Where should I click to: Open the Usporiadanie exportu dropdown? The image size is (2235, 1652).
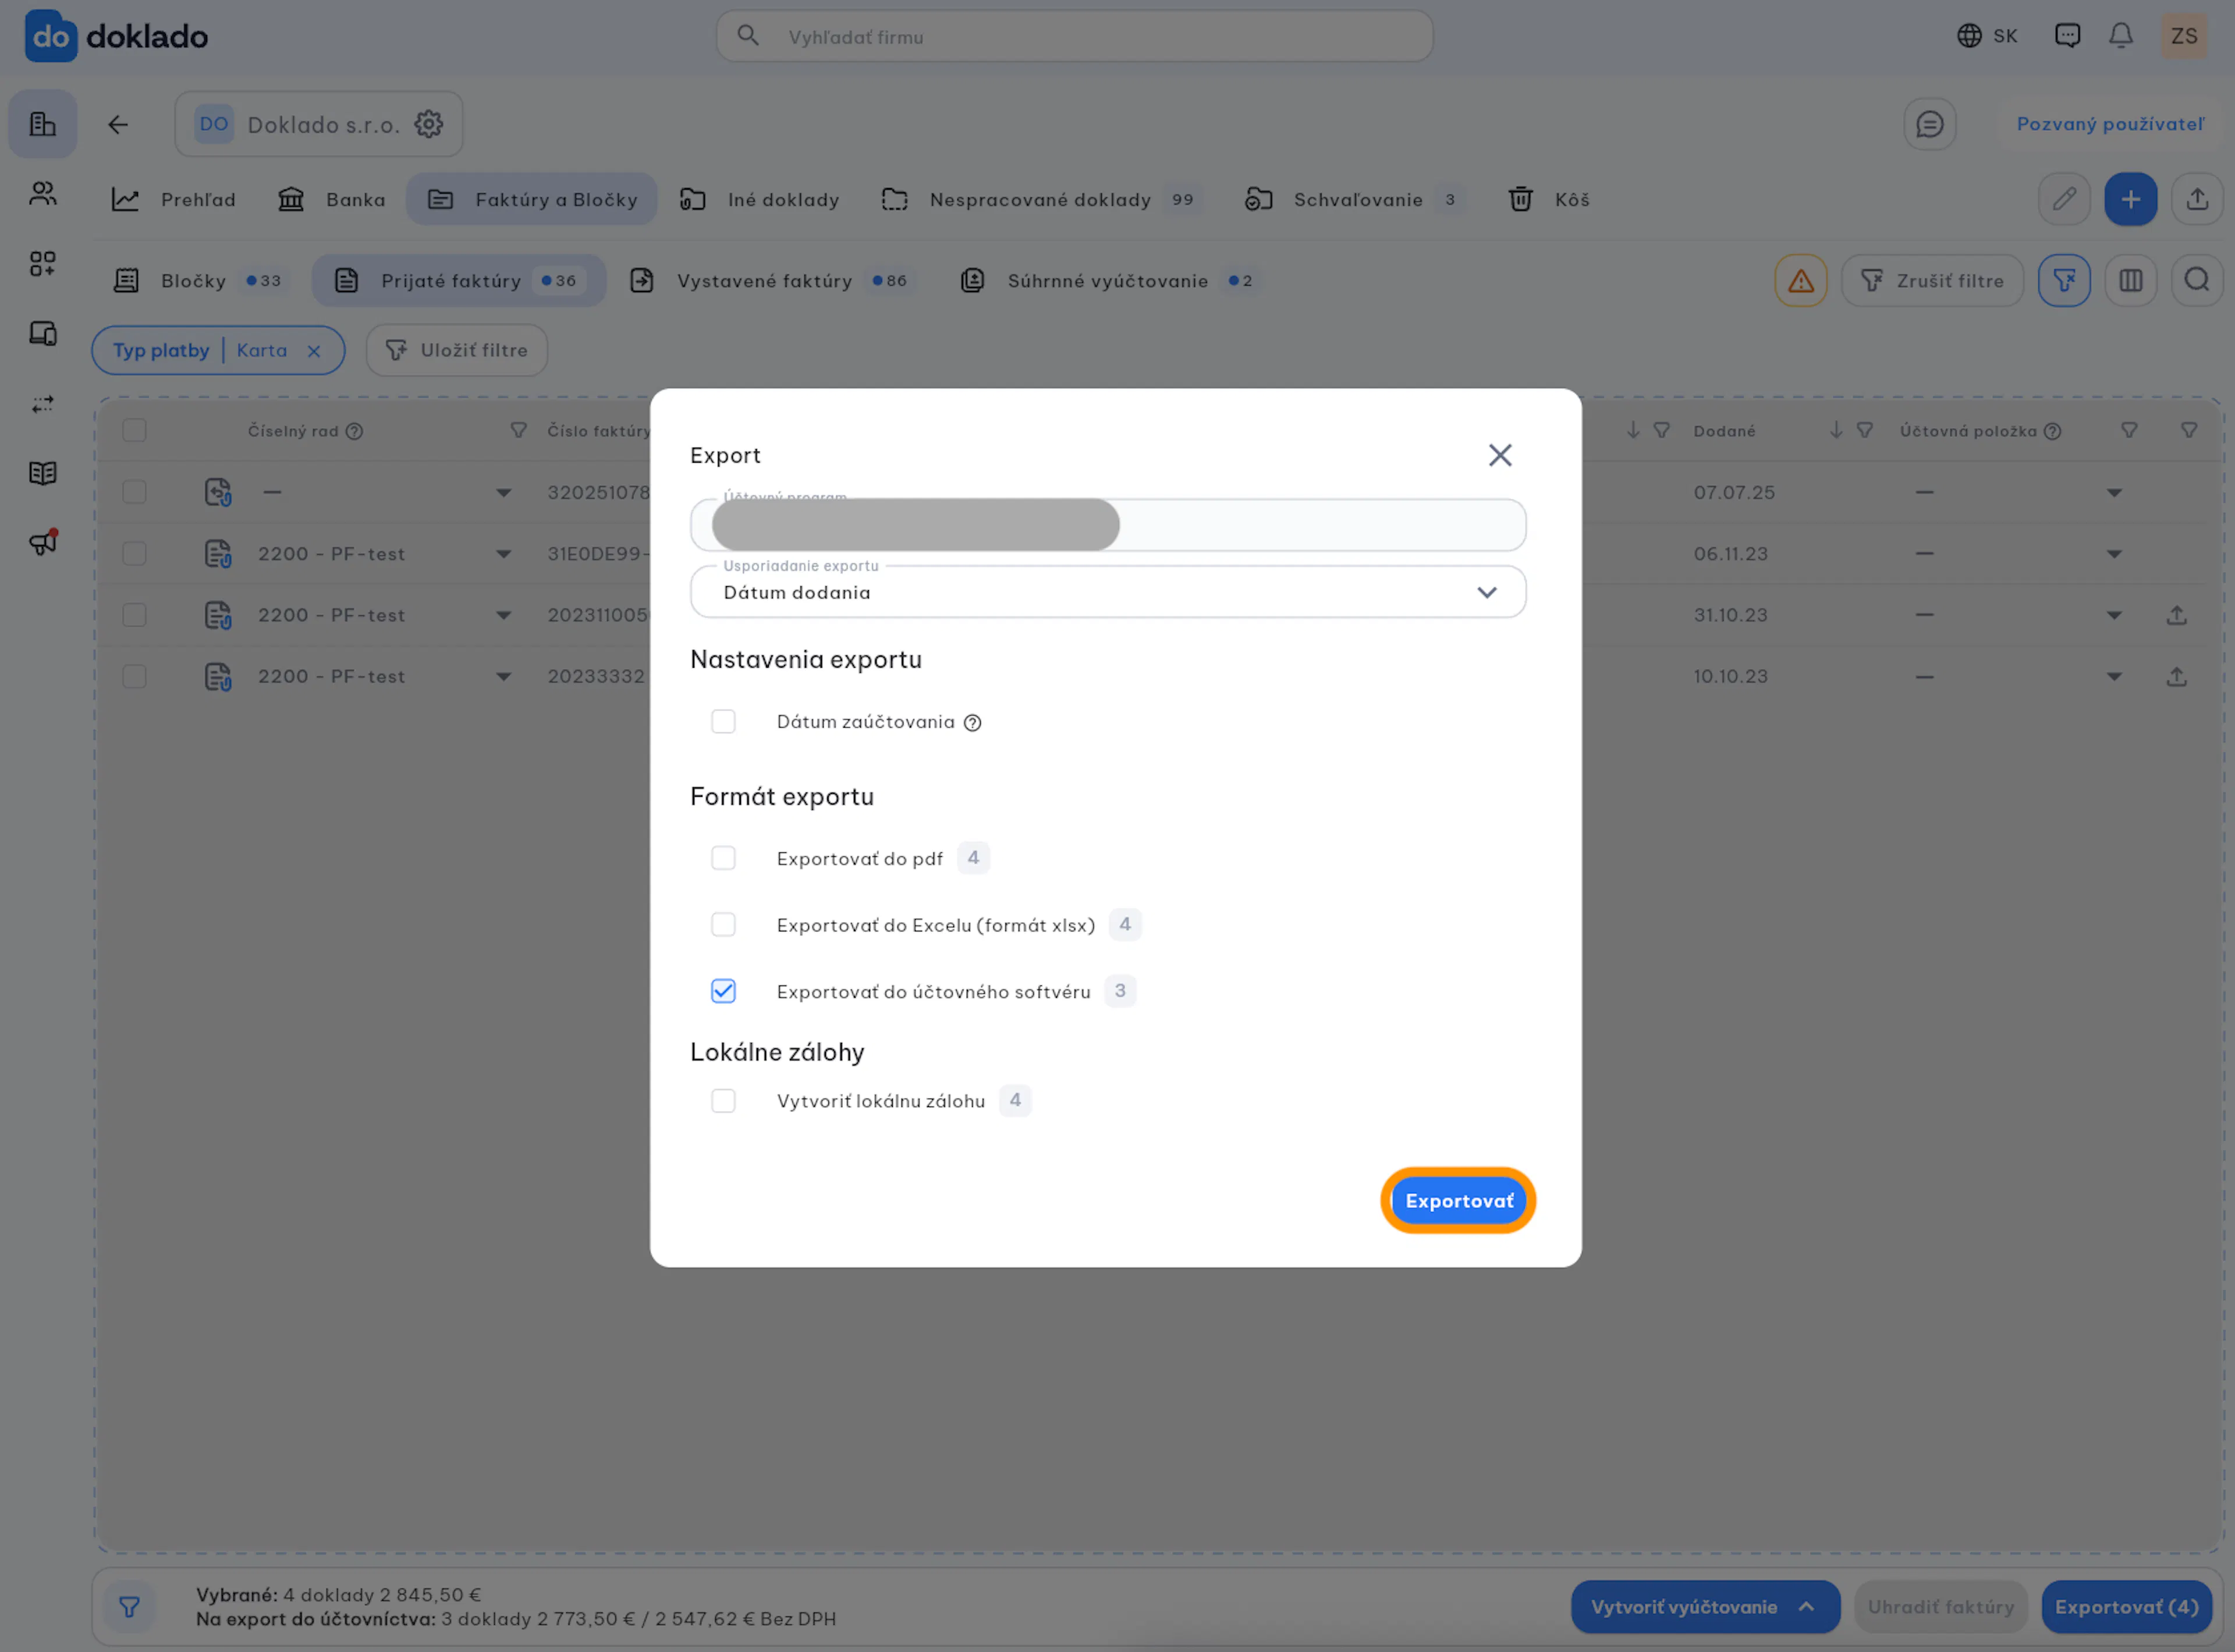tap(1107, 592)
